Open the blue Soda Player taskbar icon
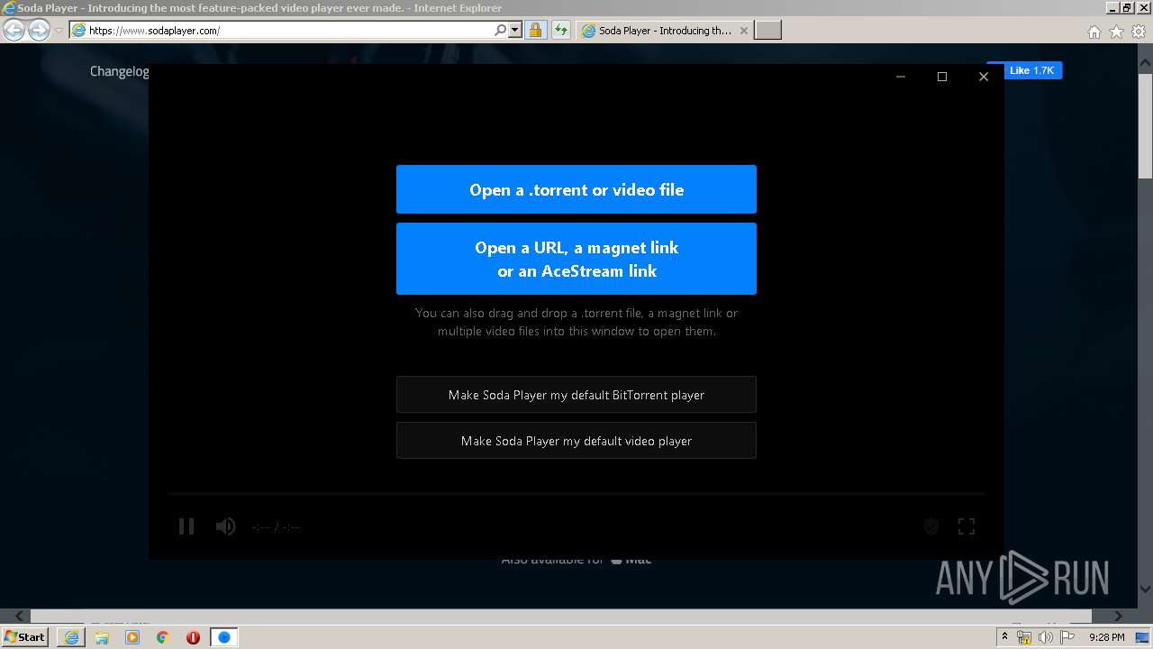Viewport: 1153px width, 649px height. point(224,636)
